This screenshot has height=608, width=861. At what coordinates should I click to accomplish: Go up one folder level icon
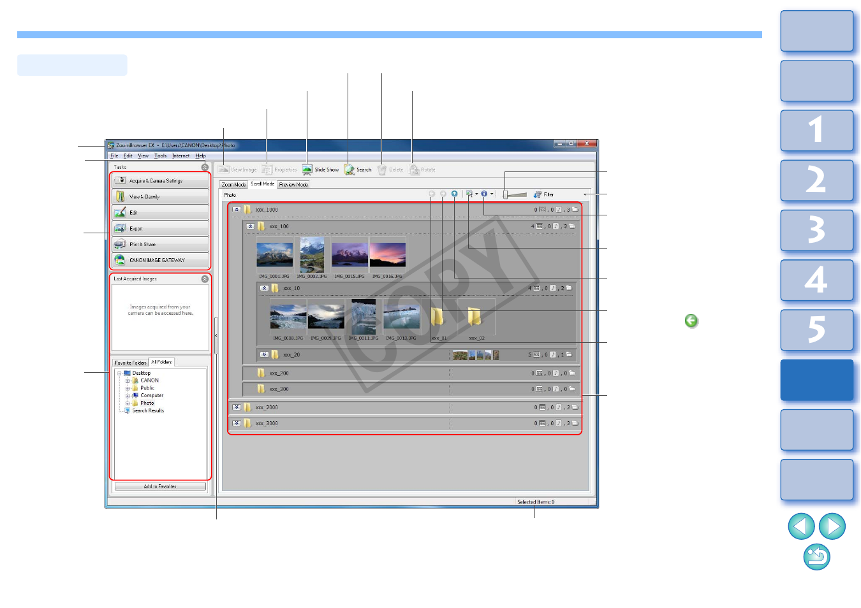click(455, 194)
